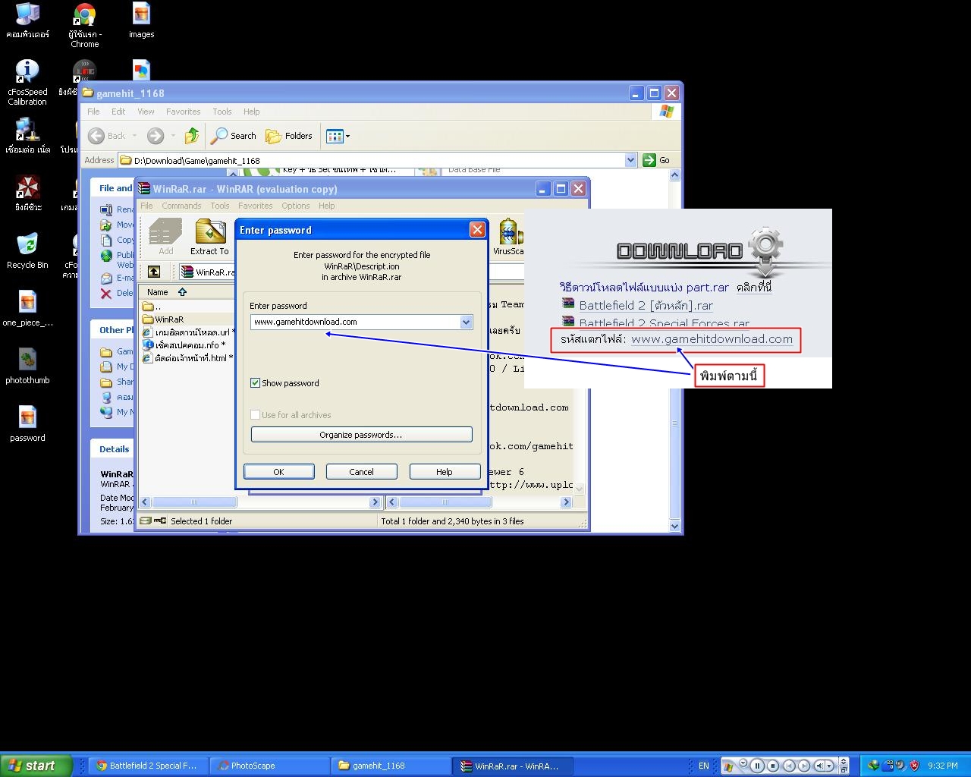This screenshot has height=777, width=971.
Task: Click the Organize passwords button
Action: (x=361, y=435)
